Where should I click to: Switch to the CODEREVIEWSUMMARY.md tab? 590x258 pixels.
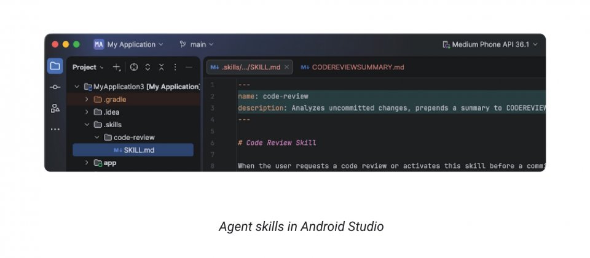[x=352, y=67]
